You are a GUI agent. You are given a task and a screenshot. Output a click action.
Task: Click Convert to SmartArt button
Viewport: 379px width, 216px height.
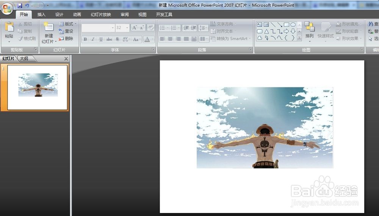click(x=230, y=39)
